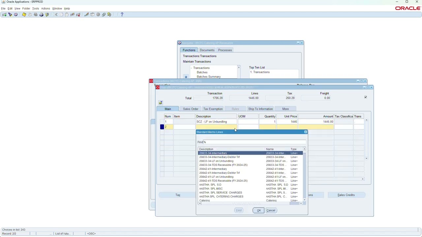This screenshot has width=422, height=237.
Task: Click the Edit Field pencil icon
Action: (x=86, y=14)
